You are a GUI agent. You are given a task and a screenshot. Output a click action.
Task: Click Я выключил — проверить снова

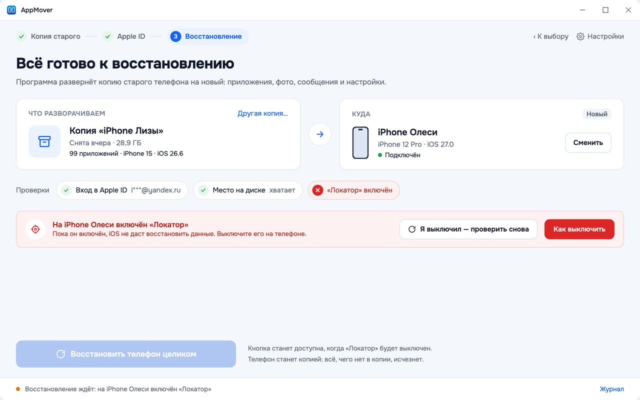[x=468, y=229]
